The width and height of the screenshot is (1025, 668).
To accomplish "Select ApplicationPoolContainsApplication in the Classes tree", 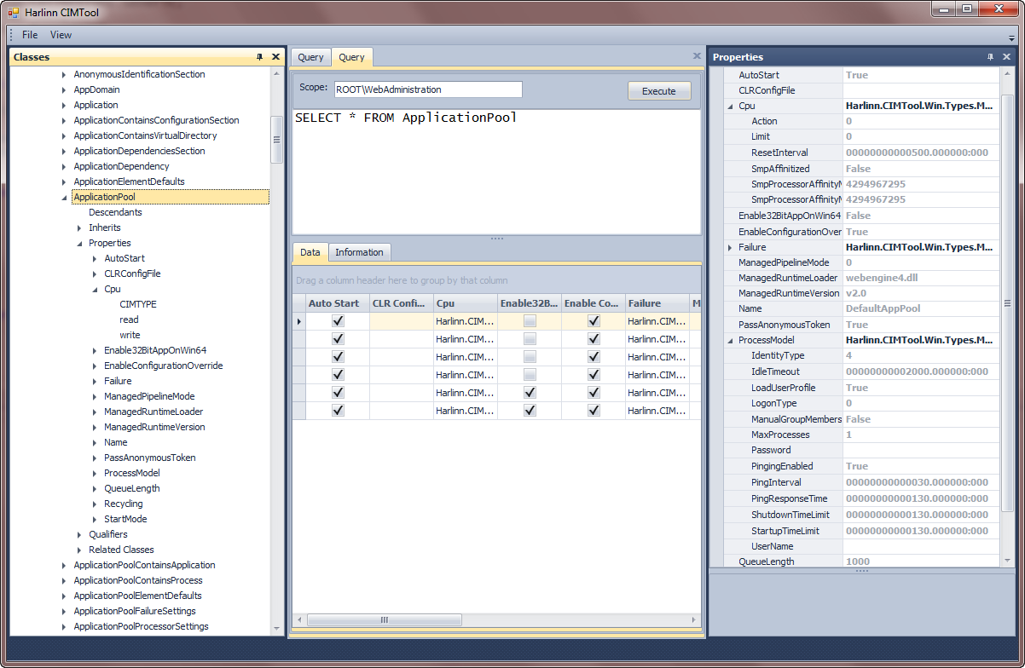I will coord(144,565).
